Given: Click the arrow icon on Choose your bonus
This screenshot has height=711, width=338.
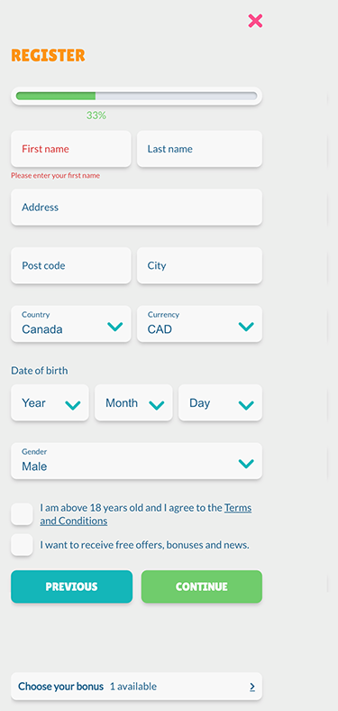Looking at the screenshot, I should [252, 687].
